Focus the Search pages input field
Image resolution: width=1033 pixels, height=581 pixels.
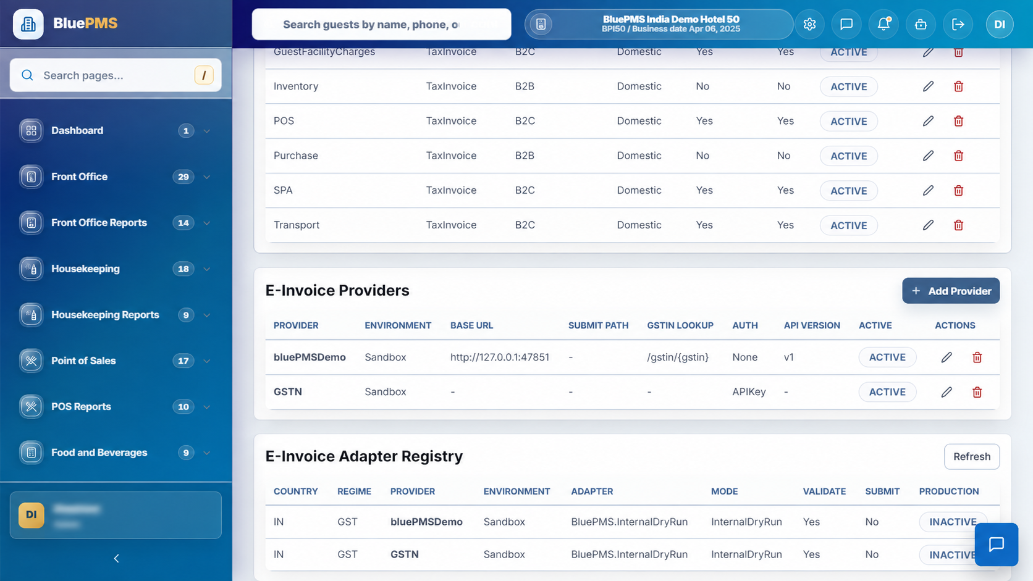[x=116, y=75]
